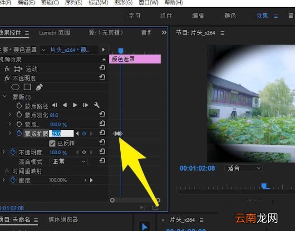The width and height of the screenshot is (295, 231).
Task: Add or remove 蒙版扩展 keyframe
Action: click(84, 133)
